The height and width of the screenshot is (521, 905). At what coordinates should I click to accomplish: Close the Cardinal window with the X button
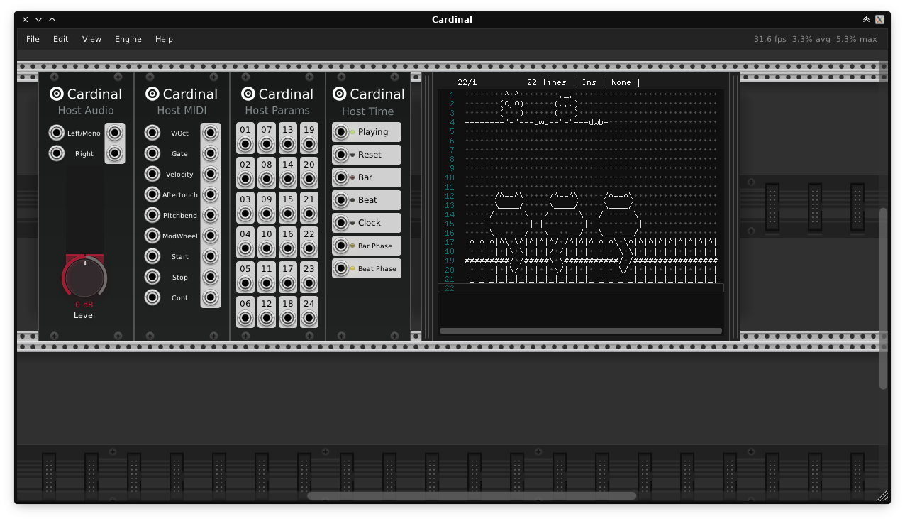tap(26, 20)
